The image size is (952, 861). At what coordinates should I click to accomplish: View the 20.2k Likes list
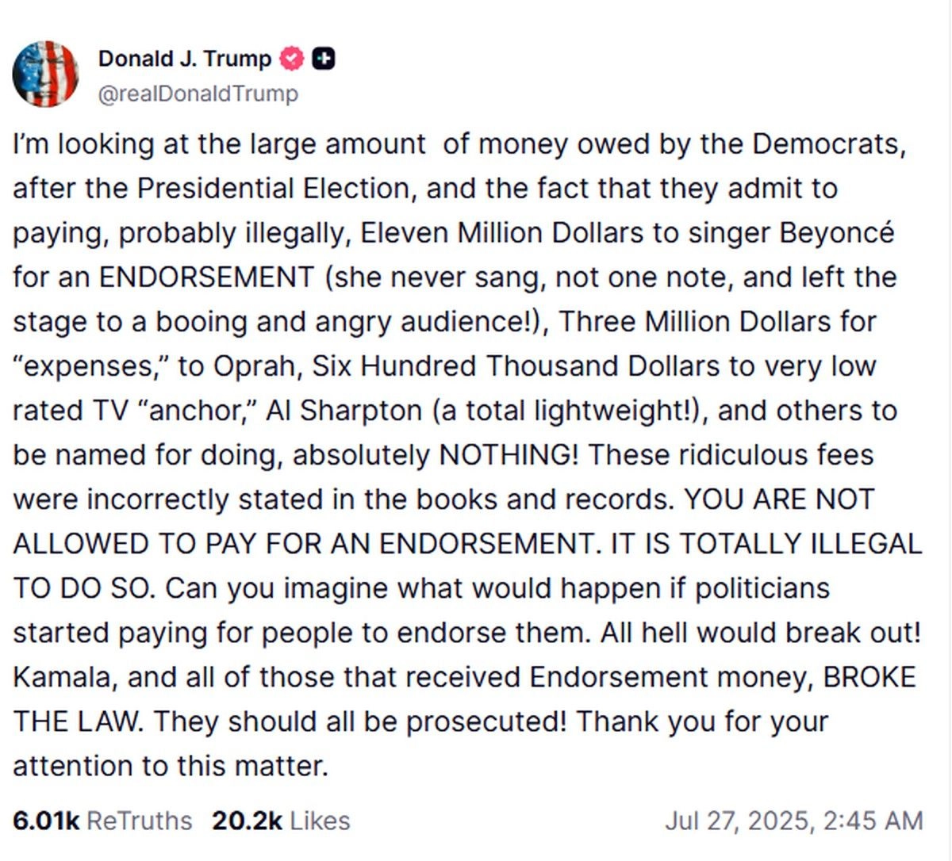coord(281,821)
